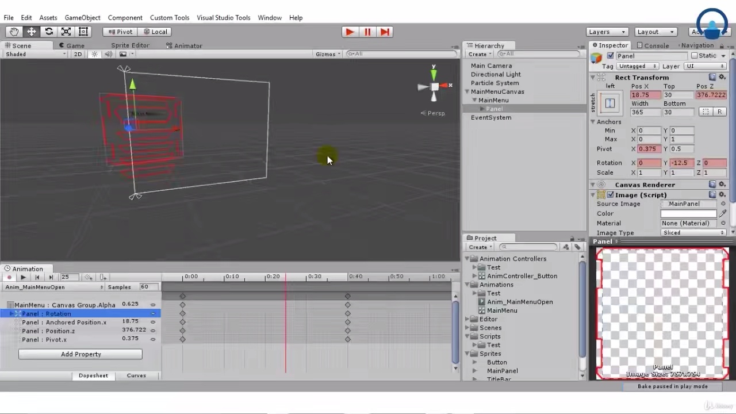The width and height of the screenshot is (736, 414).
Task: Enable the Static checkbox in the Inspector
Action: click(696, 55)
